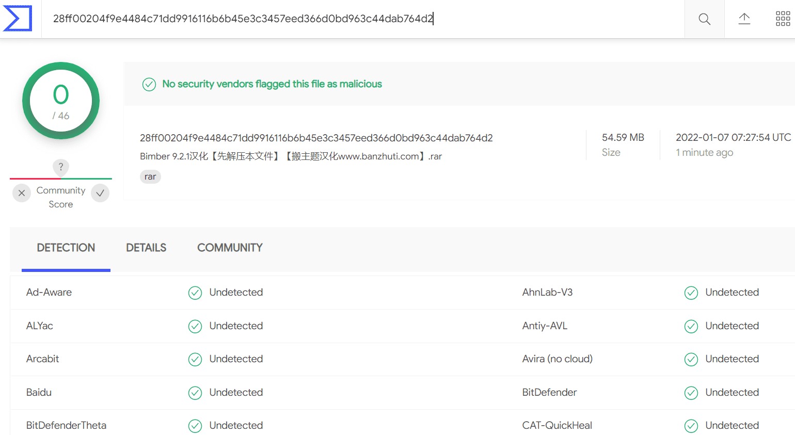Image resolution: width=795 pixels, height=435 pixels.
Task: Click the AhnLab-V3 undetected check icon
Action: (x=691, y=293)
